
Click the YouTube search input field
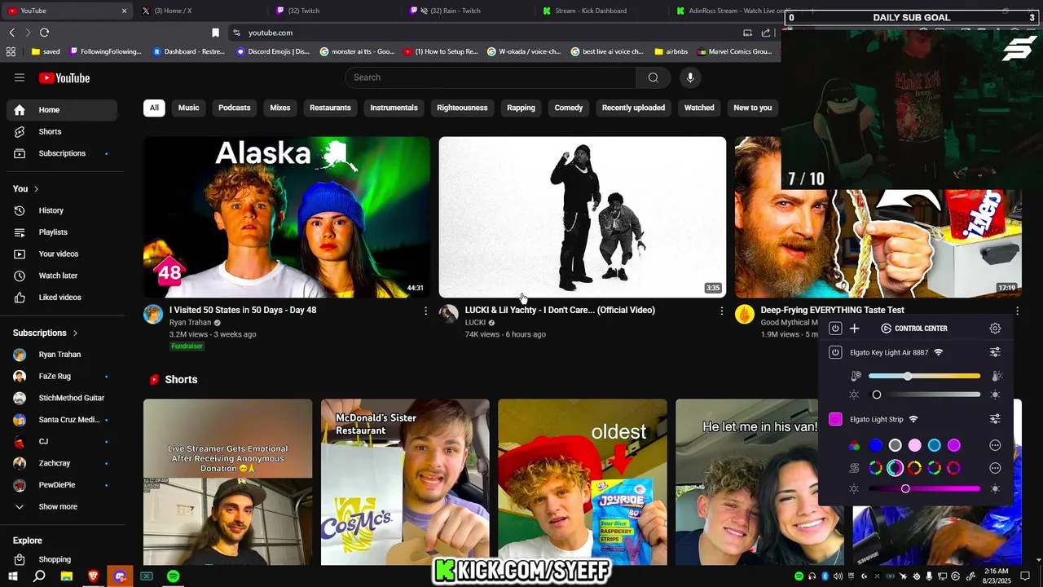pos(491,77)
